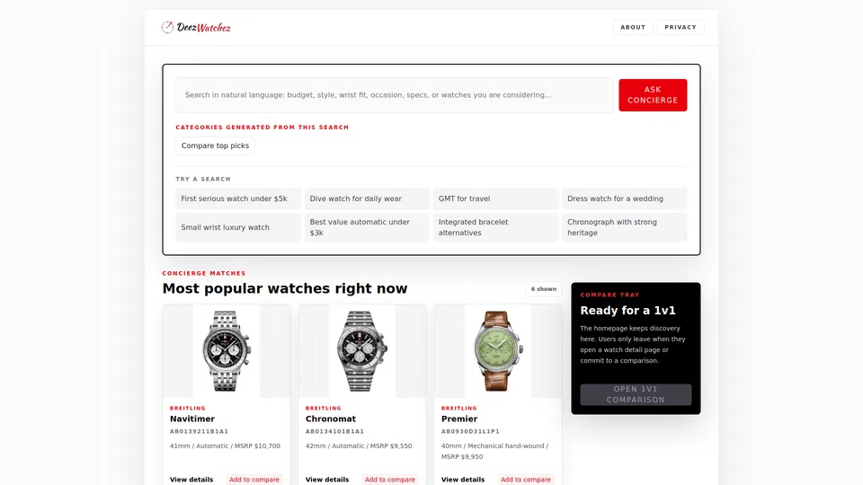View details for the Chronomat

click(x=327, y=480)
